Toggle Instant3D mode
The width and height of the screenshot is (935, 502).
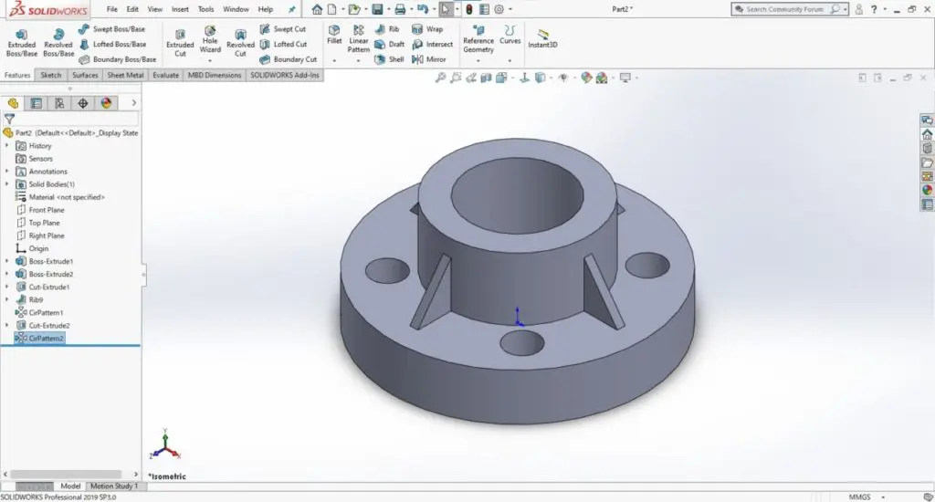tap(543, 40)
